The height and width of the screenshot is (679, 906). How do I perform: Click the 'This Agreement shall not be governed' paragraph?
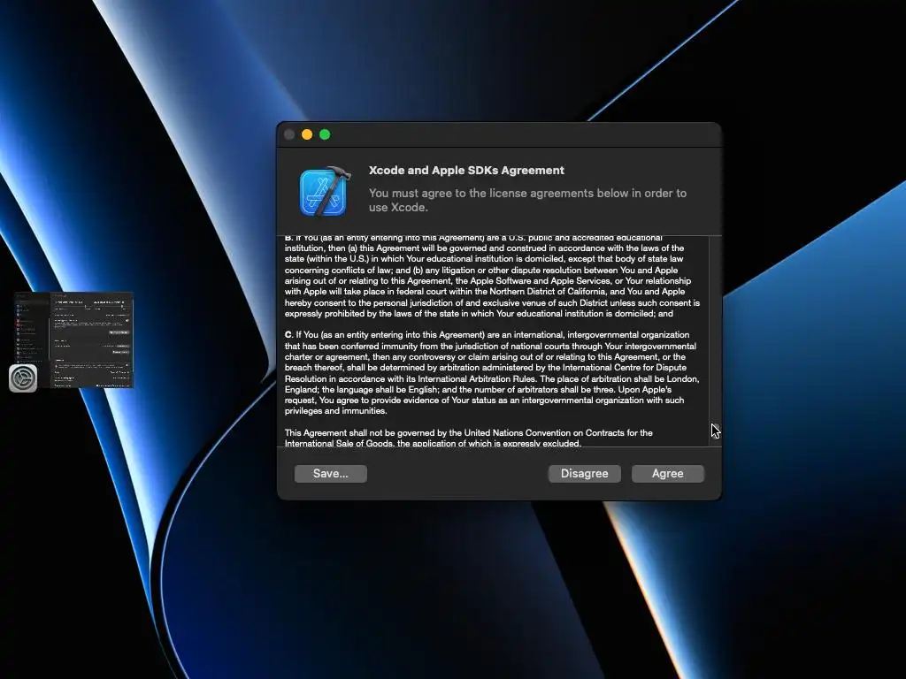468,438
